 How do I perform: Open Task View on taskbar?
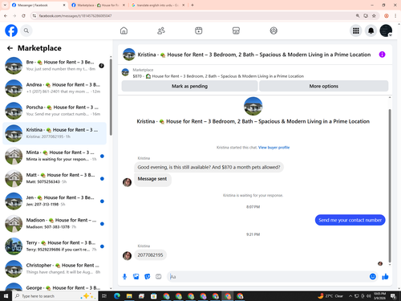point(104,296)
